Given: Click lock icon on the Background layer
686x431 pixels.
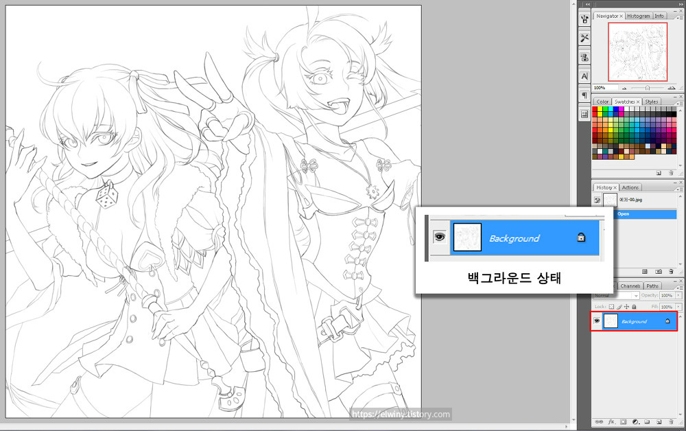Looking at the screenshot, I should pos(667,321).
